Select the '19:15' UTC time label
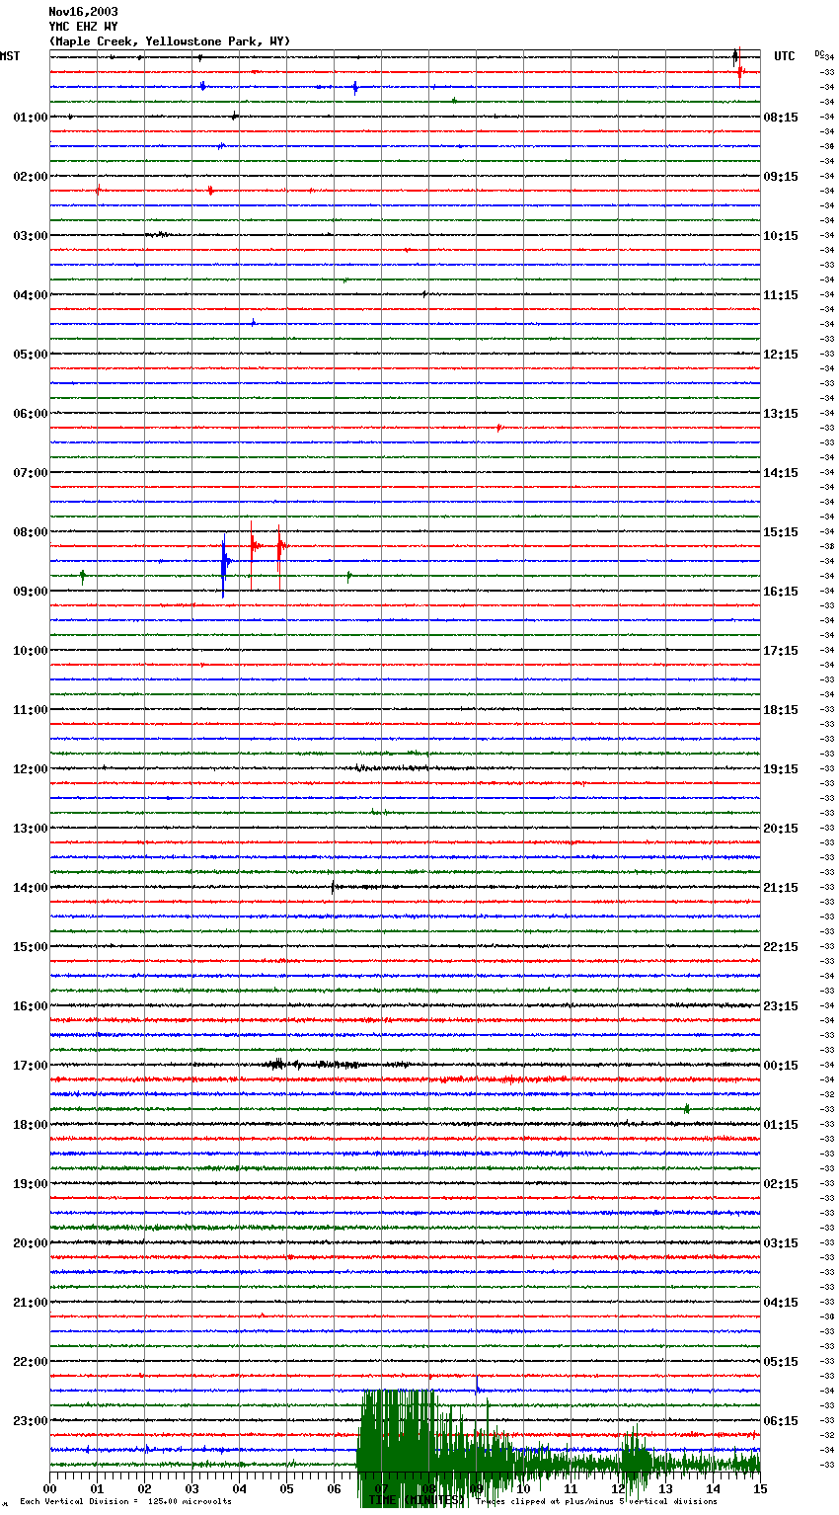This screenshot has height=1515, width=839. (x=781, y=769)
